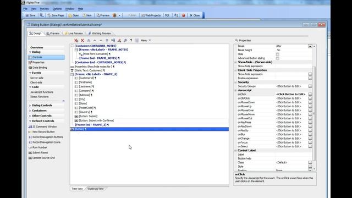352x198 pixels.
Task: Switch to the Live Preview tab
Action: point(74,33)
